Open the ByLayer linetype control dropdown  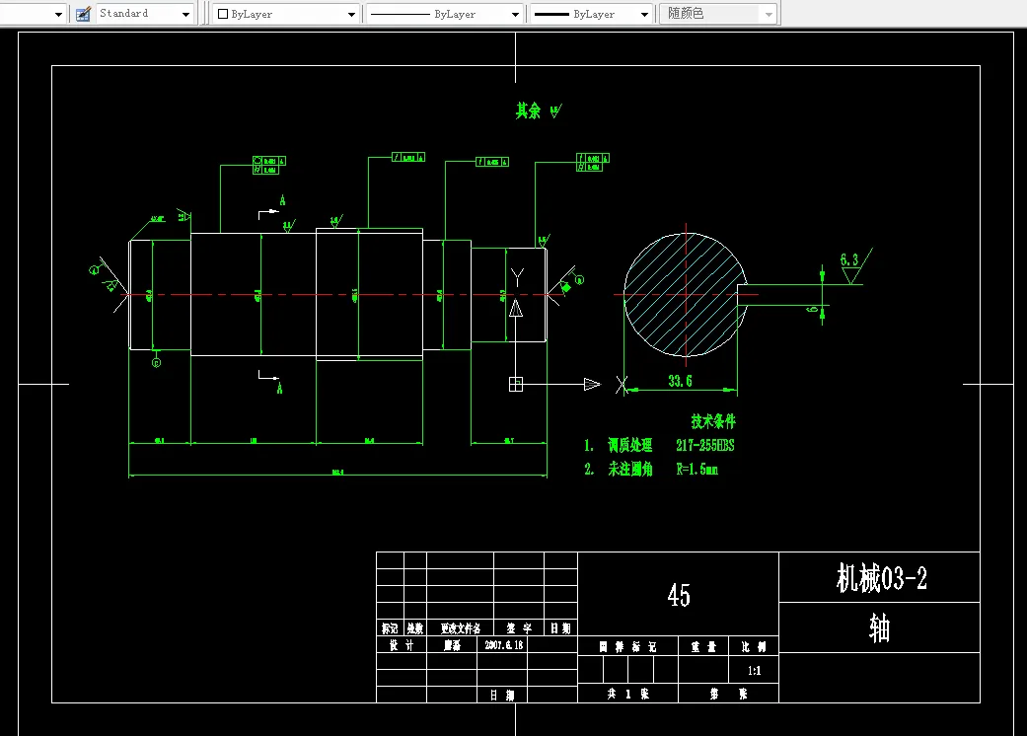(515, 14)
